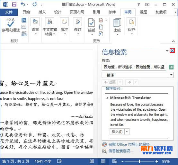Collapse the Microsoft Translator section
Viewport: 178px width, 165px height.
(107, 98)
